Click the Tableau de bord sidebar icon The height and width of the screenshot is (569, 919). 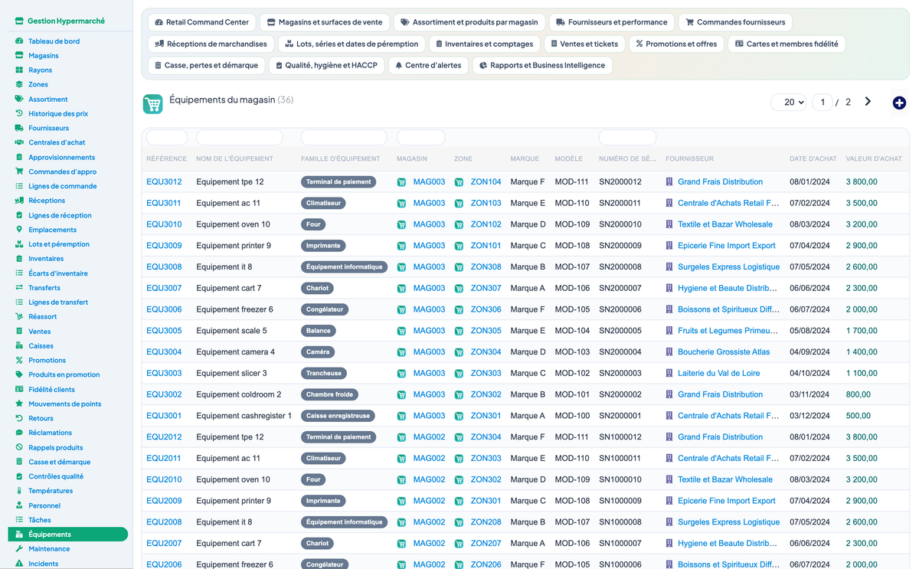click(19, 41)
